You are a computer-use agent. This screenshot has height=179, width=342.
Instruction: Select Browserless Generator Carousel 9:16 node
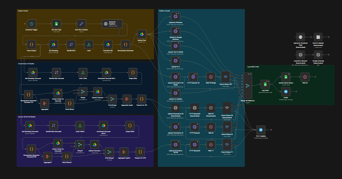31,149
